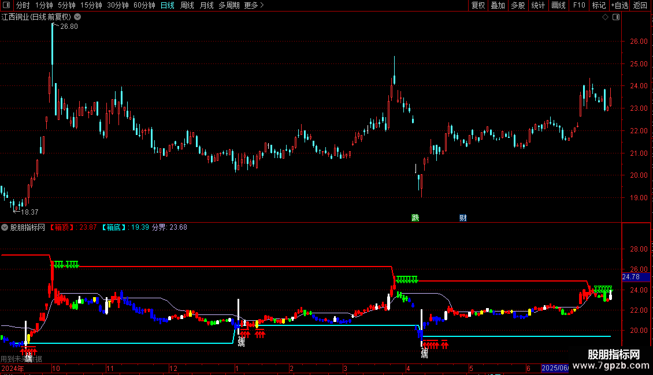Screen dimensions: 653x375
Task: Switch to 分时 view
Action: (x=23, y=5)
